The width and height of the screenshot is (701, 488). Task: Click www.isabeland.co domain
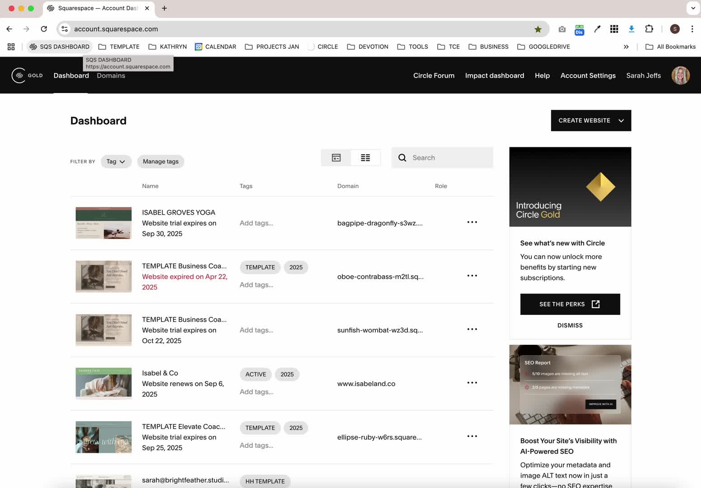point(366,384)
